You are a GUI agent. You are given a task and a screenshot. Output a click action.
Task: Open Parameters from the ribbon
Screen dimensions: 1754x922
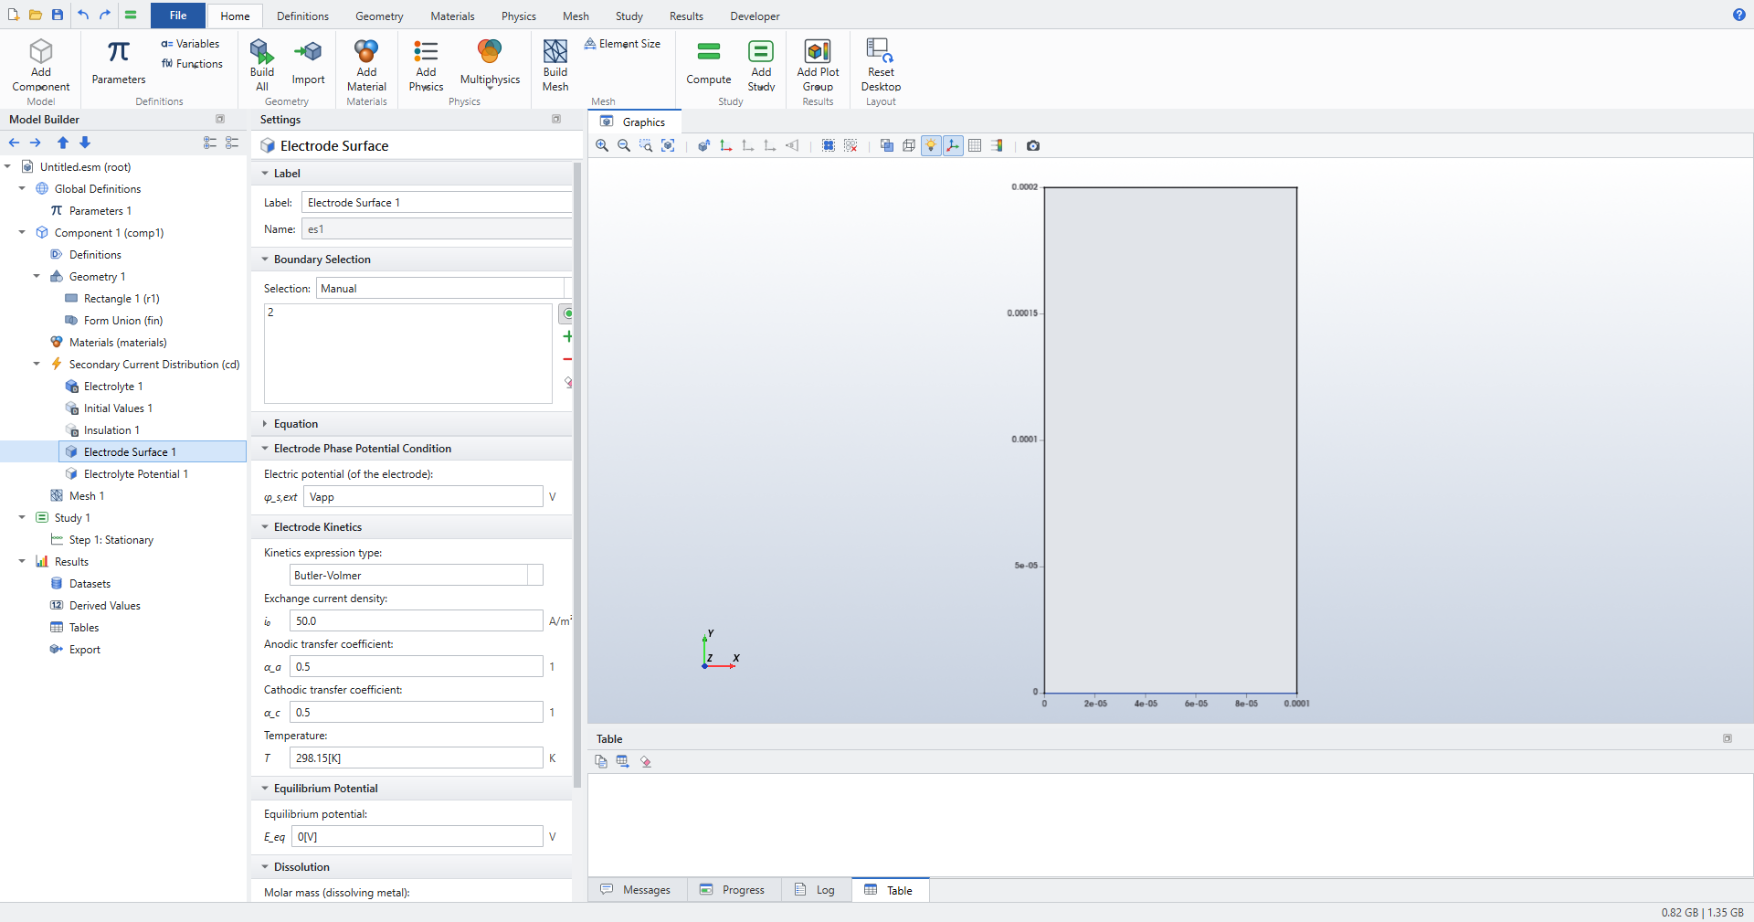pyautogui.click(x=118, y=62)
